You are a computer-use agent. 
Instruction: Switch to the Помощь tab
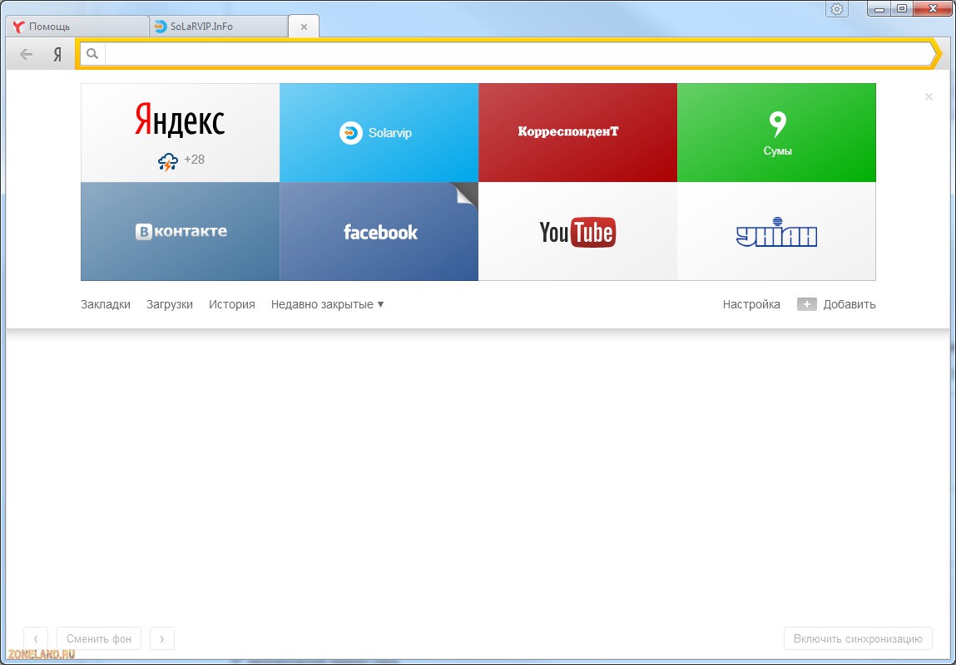pos(77,27)
